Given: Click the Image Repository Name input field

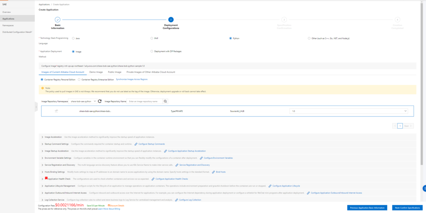Looking at the screenshot, I should coord(144,101).
